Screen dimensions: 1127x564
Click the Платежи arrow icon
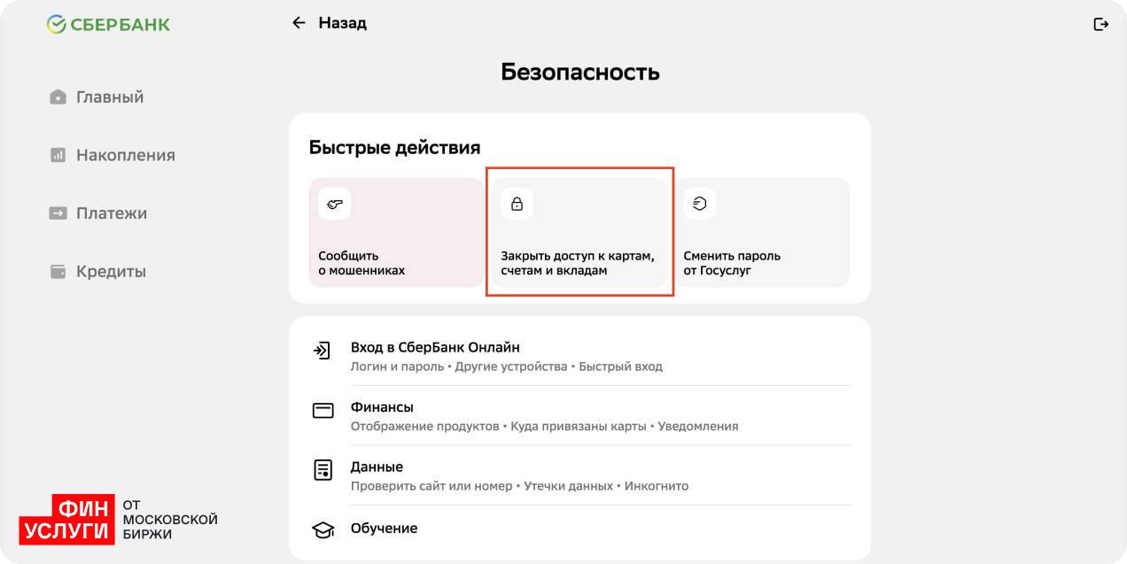coord(58,213)
